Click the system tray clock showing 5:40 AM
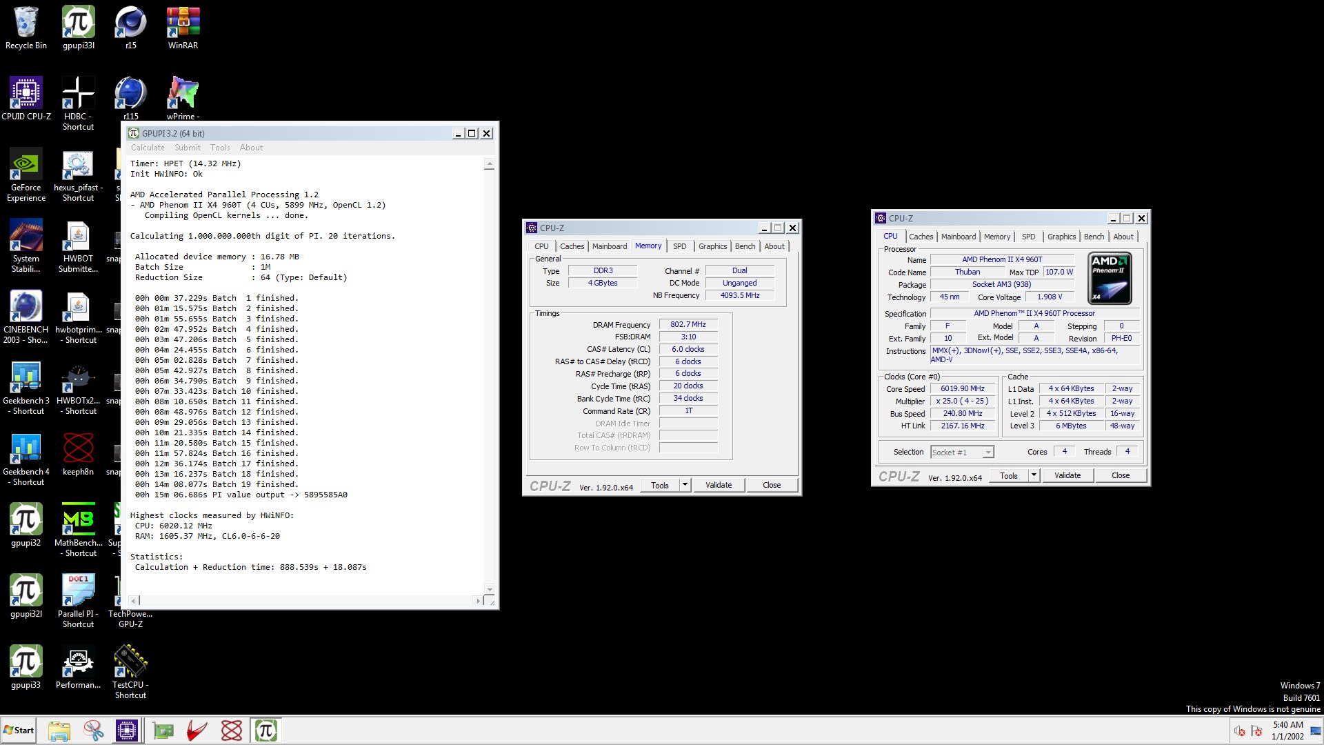This screenshot has width=1324, height=745. pos(1287,731)
